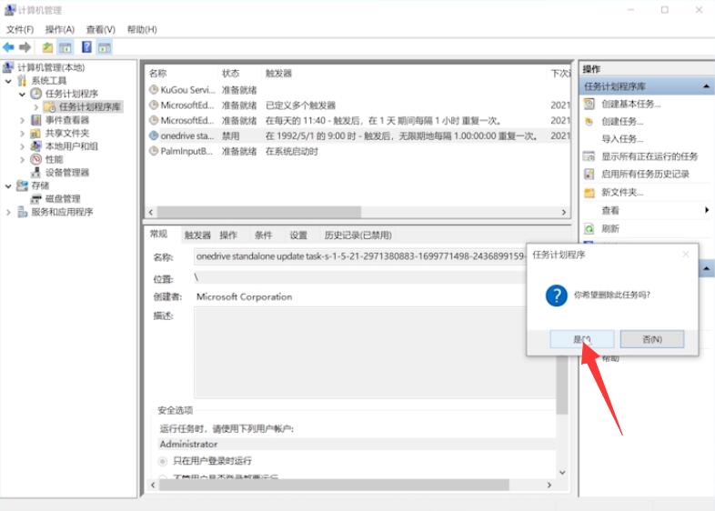Expand the 共享文件夹 tree node
The height and width of the screenshot is (511, 715).
(22, 134)
